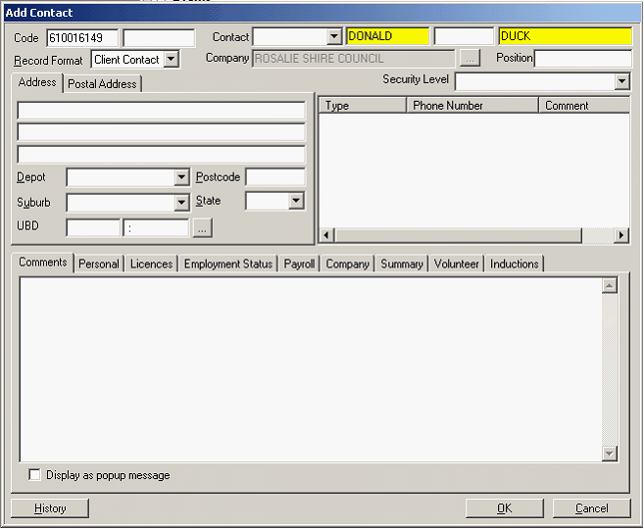Expand the Depot dropdown list
Image resolution: width=644 pixels, height=529 pixels.
pyautogui.click(x=181, y=177)
